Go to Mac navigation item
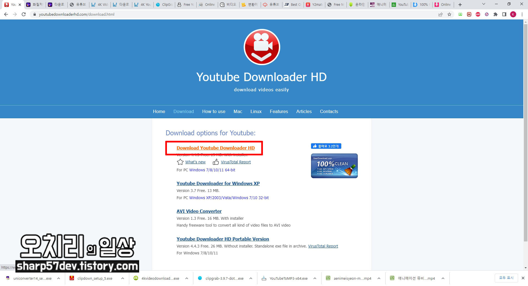The height and width of the screenshot is (286, 528). (238, 111)
